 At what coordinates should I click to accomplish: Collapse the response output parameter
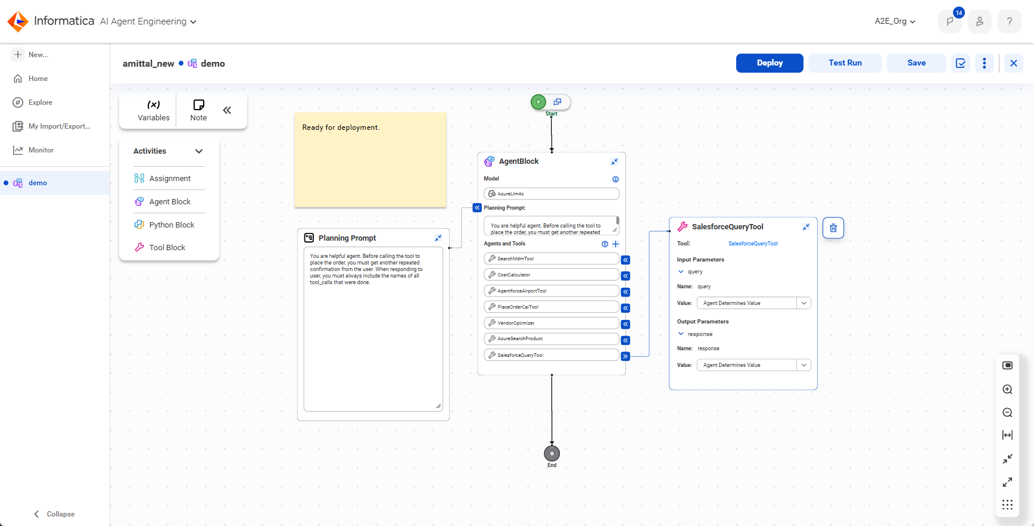coord(681,334)
